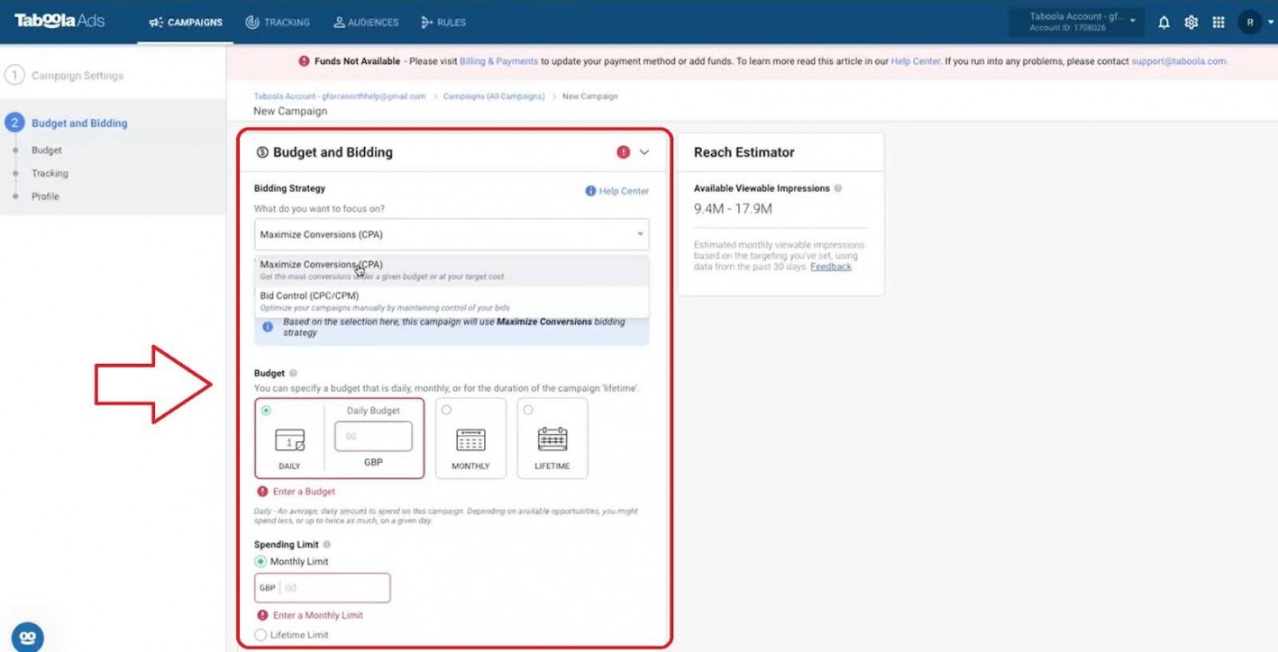Open the Billing & Payments link
Image resolution: width=1278 pixels, height=652 pixels.
point(499,61)
